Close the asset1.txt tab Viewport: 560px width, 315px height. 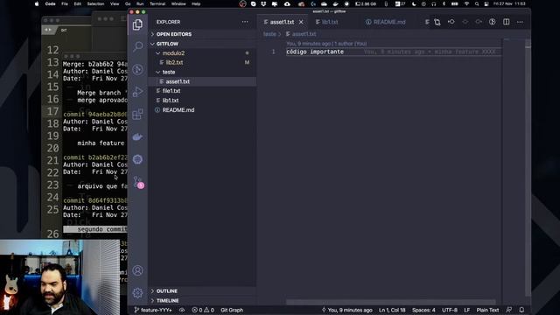tap(301, 22)
